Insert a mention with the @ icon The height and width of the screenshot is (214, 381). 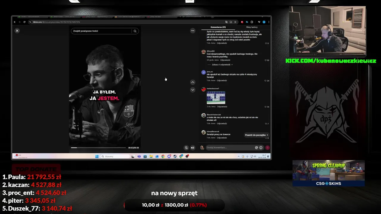pyautogui.click(x=256, y=147)
